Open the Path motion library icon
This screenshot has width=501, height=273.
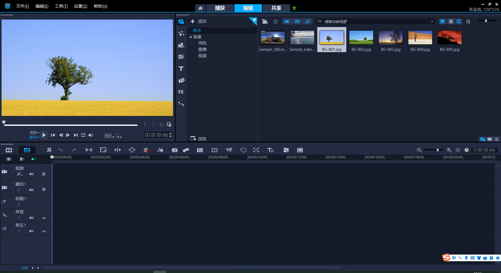point(181,104)
